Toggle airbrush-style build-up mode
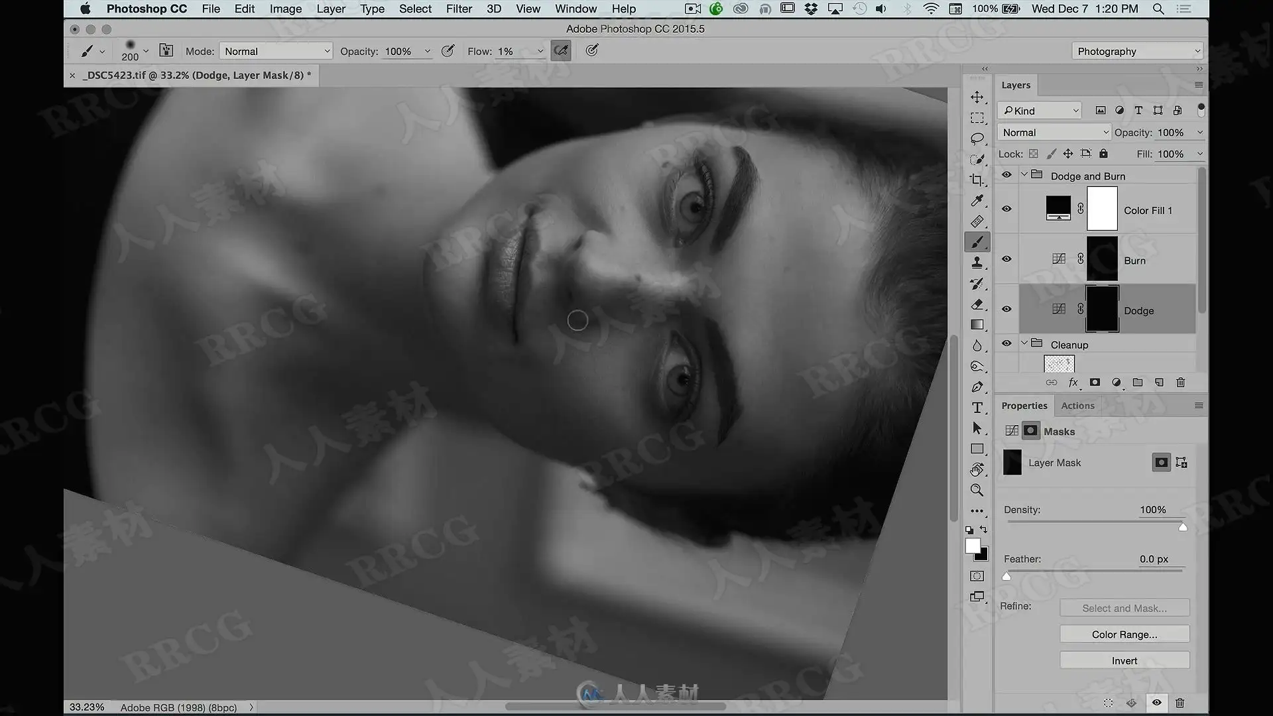Image resolution: width=1273 pixels, height=716 pixels. (x=561, y=51)
